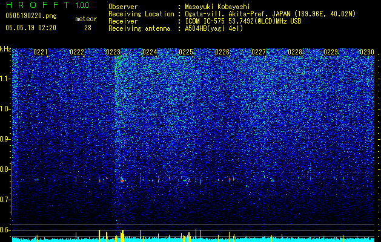Click time marker 0226
Viewport: 381px width, 242px height.
pyautogui.click(x=222, y=52)
